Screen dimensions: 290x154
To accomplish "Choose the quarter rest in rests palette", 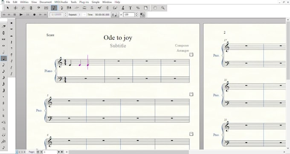I will coord(12,42).
